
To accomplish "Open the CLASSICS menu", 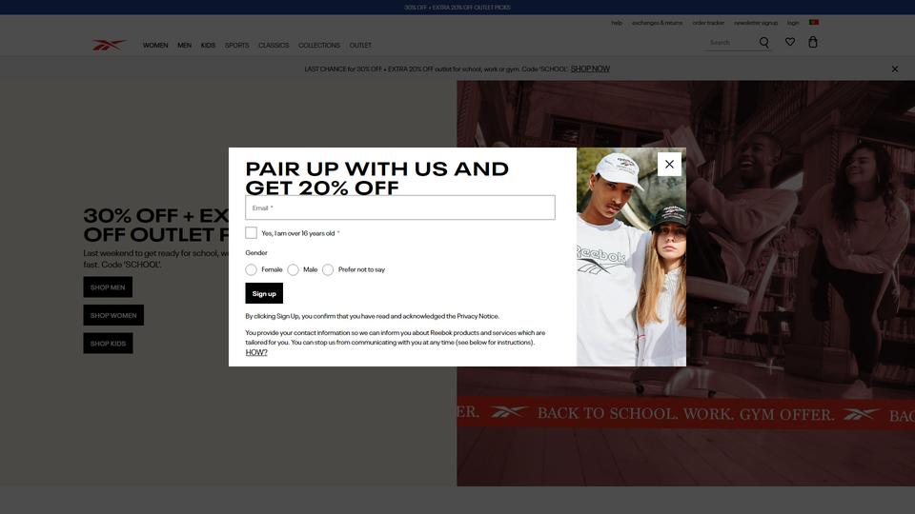I will coord(274,46).
